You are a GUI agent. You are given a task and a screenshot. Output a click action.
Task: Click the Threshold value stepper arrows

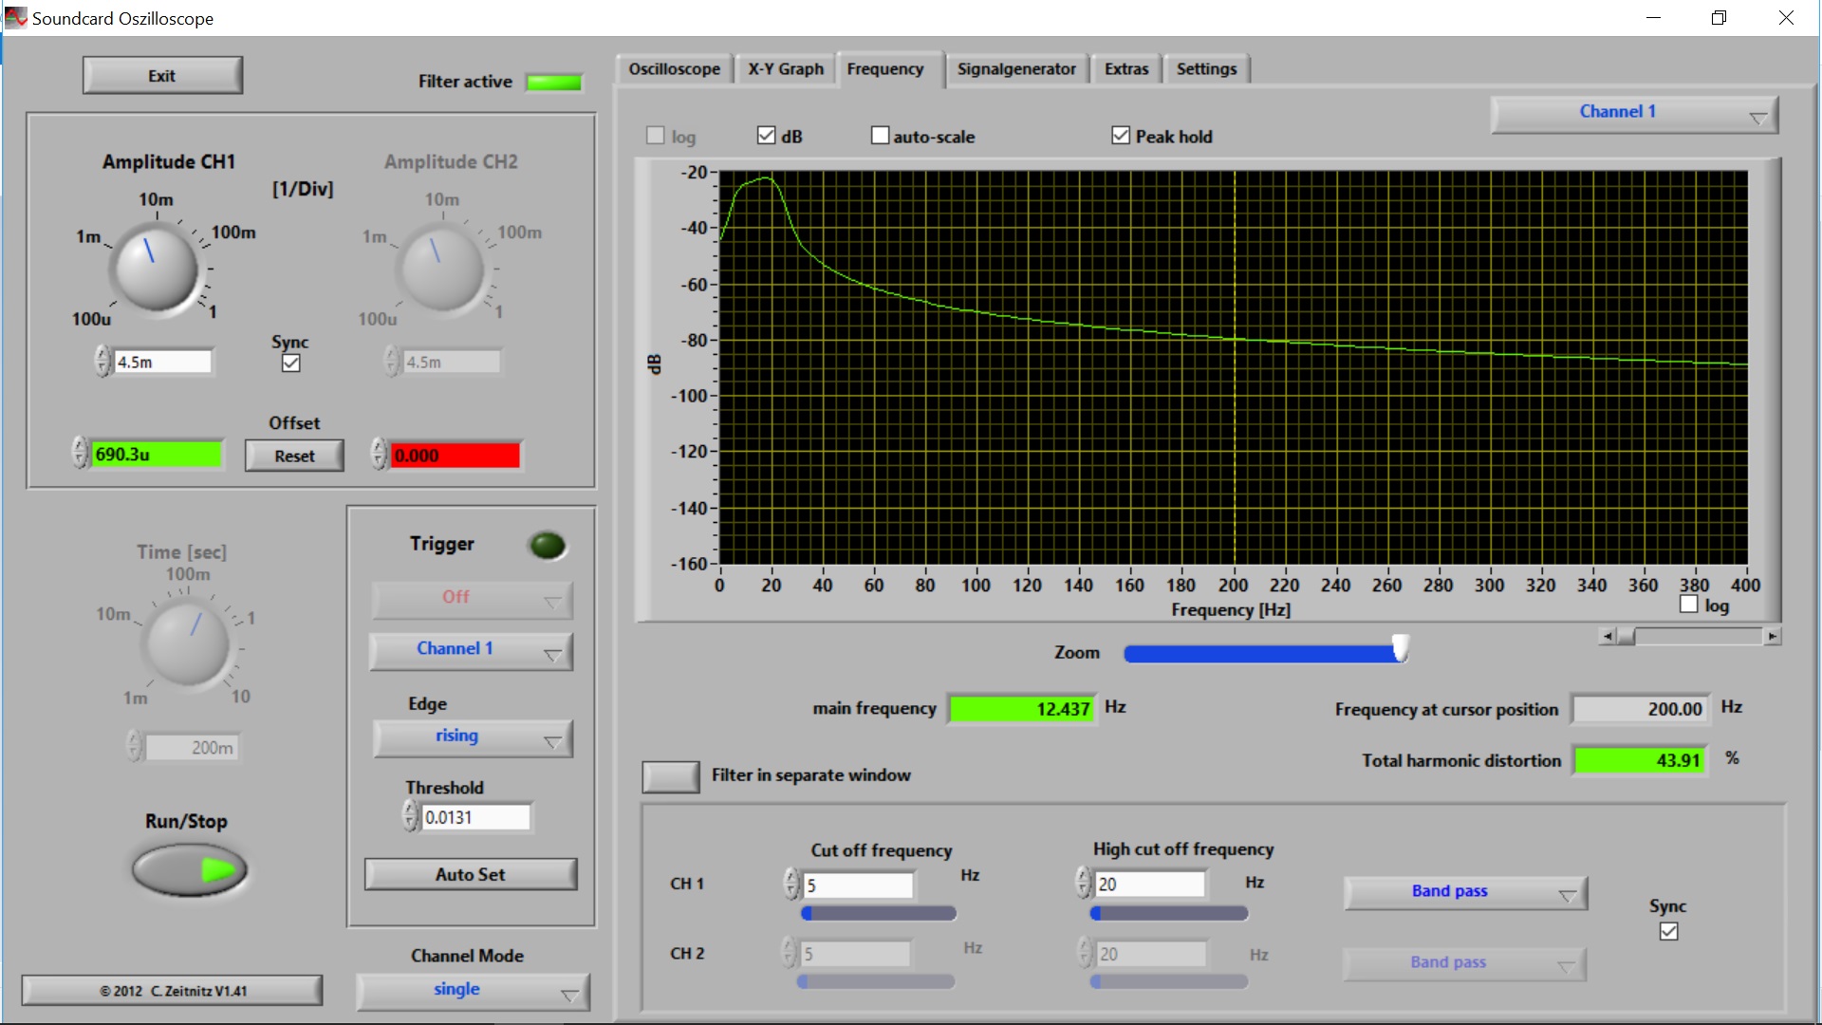[x=410, y=816]
